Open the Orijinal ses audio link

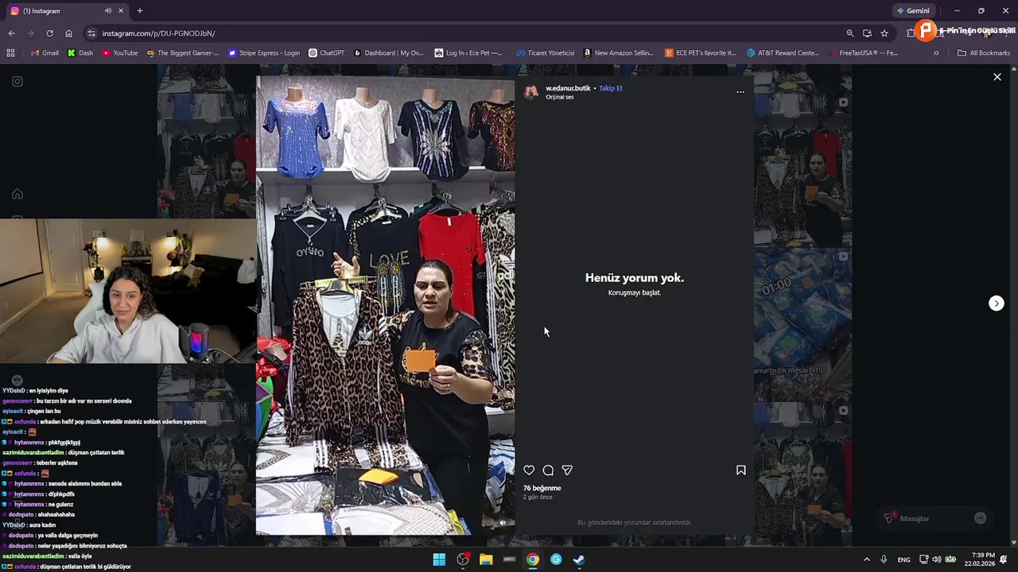tap(560, 97)
